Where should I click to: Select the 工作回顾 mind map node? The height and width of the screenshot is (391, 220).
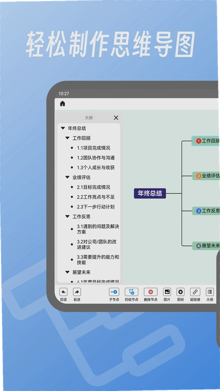point(206,141)
